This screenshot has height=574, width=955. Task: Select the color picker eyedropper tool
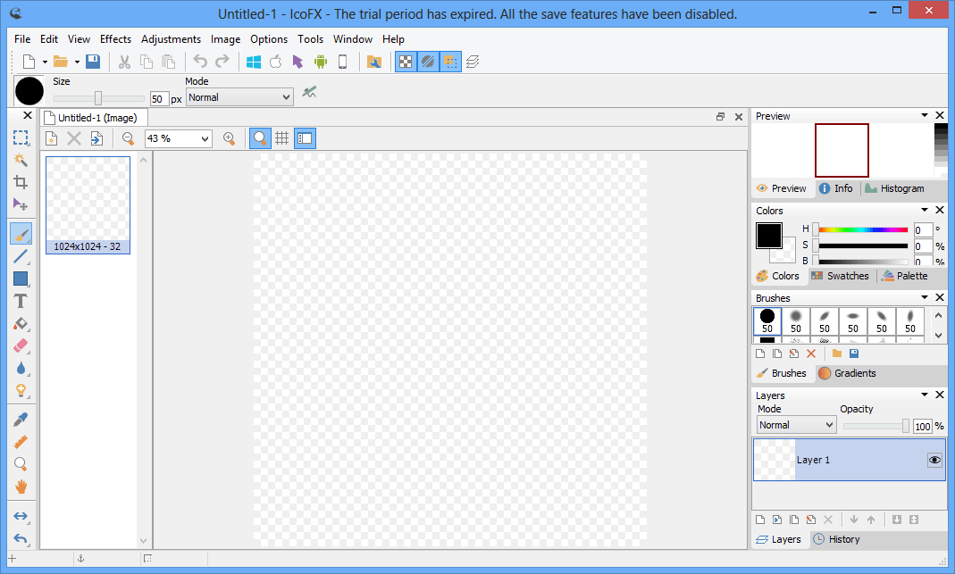click(x=21, y=420)
